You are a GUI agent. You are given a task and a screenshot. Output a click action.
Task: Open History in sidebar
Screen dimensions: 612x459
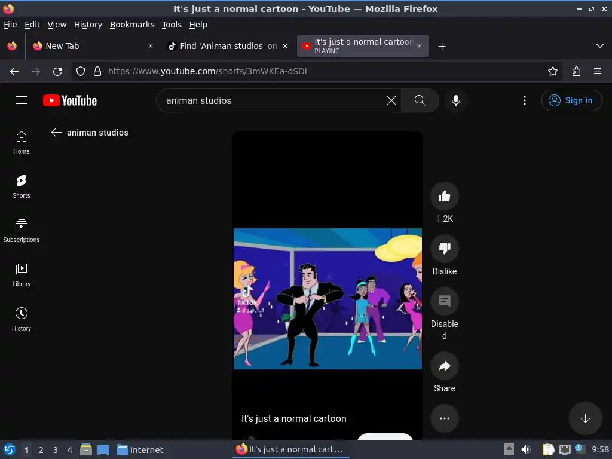pos(22,319)
